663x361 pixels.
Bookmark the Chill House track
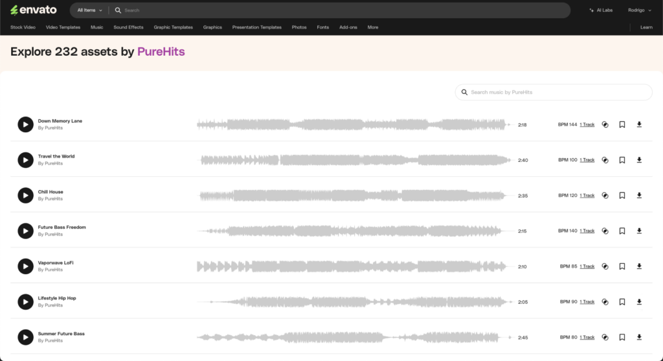coord(622,195)
